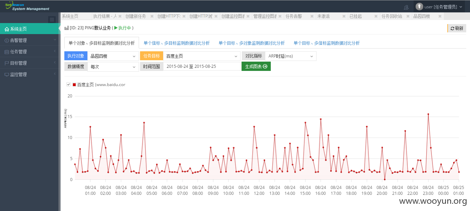This screenshot has height=211, width=470.
Task: Click the calendar icon beside 任务管理
Action: 7,52
